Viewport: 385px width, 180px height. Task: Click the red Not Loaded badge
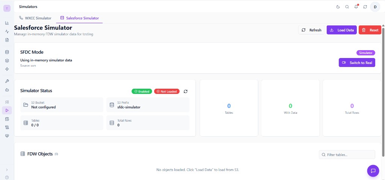(167, 91)
